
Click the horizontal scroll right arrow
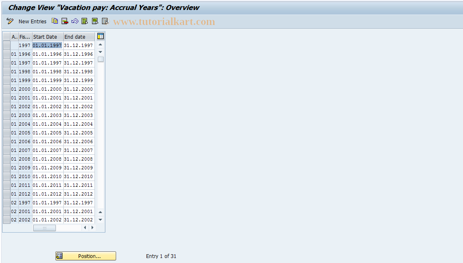[92, 228]
